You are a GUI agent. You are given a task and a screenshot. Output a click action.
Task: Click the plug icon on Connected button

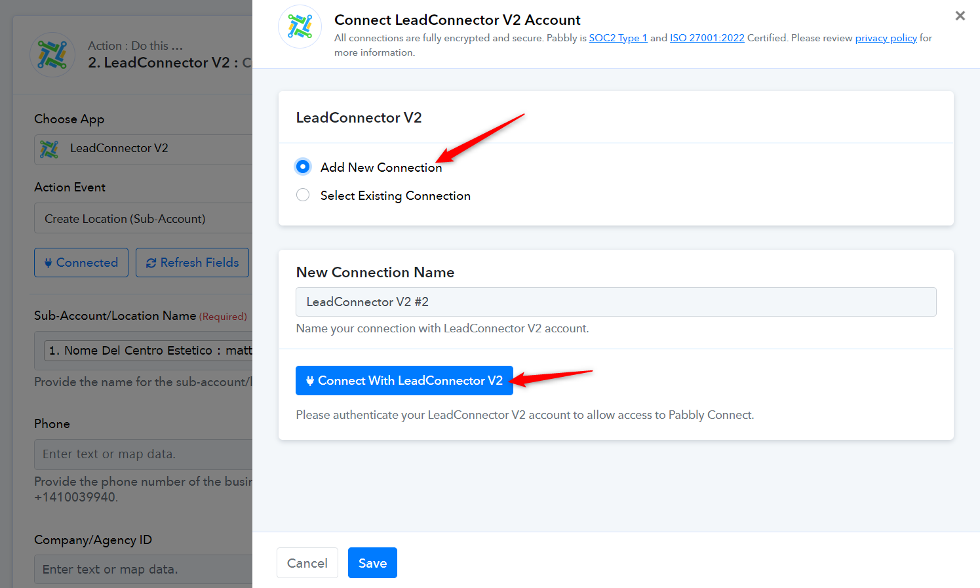pos(48,263)
